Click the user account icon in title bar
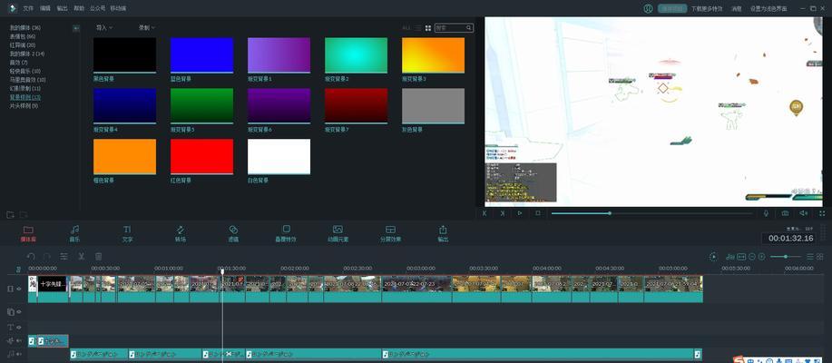Screen dimensions: 832x363 coord(648,8)
